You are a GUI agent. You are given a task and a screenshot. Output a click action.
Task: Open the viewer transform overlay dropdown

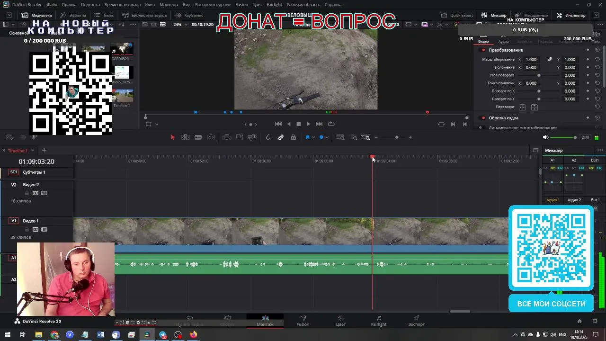click(156, 125)
